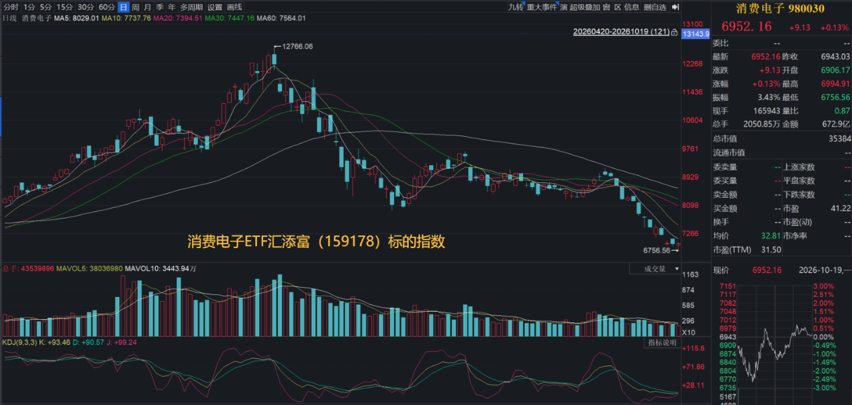Click the 消费电子 980030 title
The image size is (852, 405).
(782, 7)
